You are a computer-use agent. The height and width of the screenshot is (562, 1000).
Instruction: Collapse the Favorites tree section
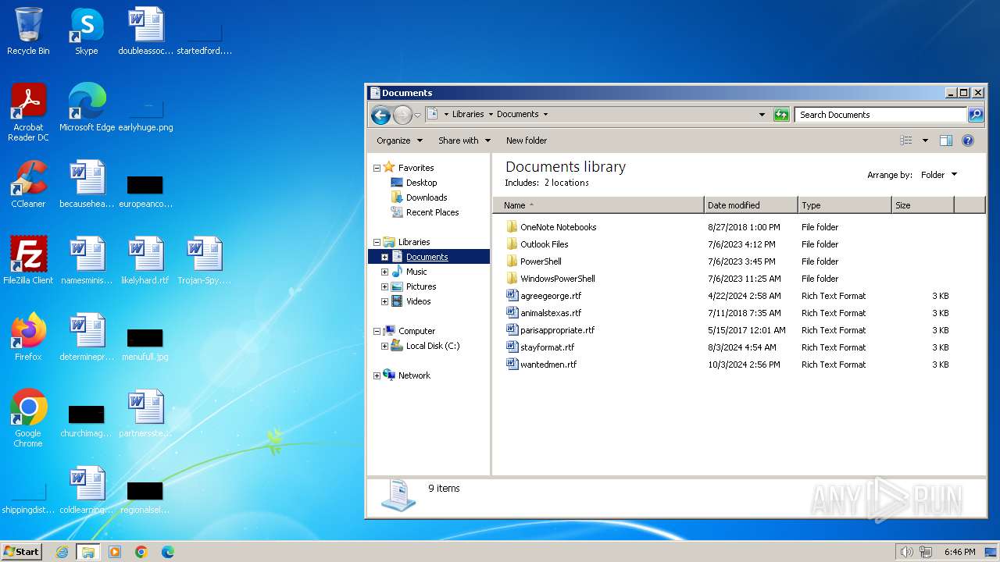(x=377, y=168)
